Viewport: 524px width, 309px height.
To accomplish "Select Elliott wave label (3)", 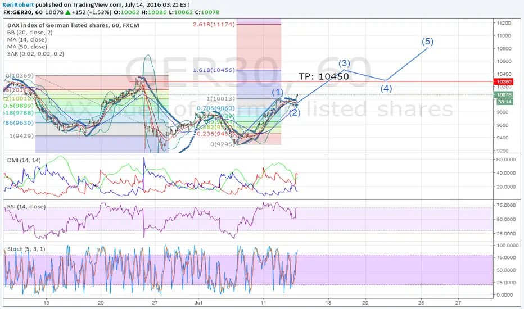I will point(344,63).
